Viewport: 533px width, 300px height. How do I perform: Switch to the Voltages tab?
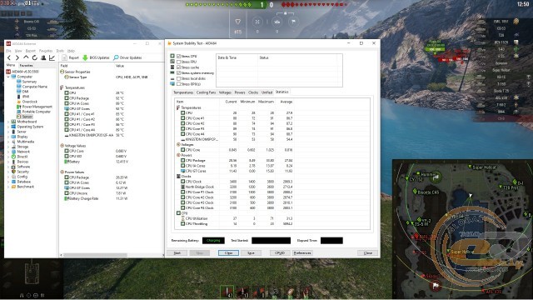225,92
